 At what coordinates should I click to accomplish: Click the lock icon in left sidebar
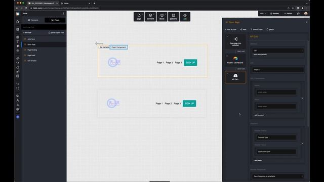(18, 67)
